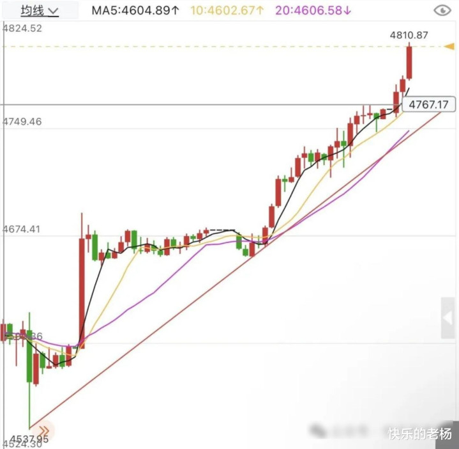Toggle the eye visibility icon
Viewport: 459px width, 449px height.
tap(442, 11)
